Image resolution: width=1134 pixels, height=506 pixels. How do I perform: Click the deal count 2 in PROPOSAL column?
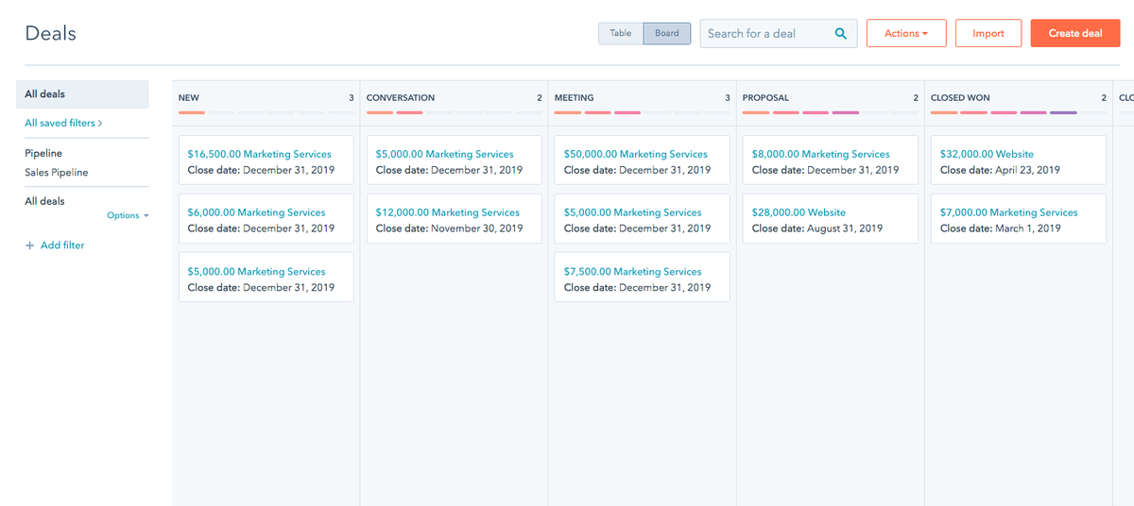tap(915, 97)
